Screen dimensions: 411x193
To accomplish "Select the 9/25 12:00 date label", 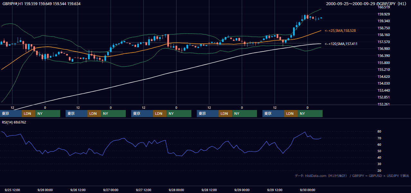I will click(12, 190).
